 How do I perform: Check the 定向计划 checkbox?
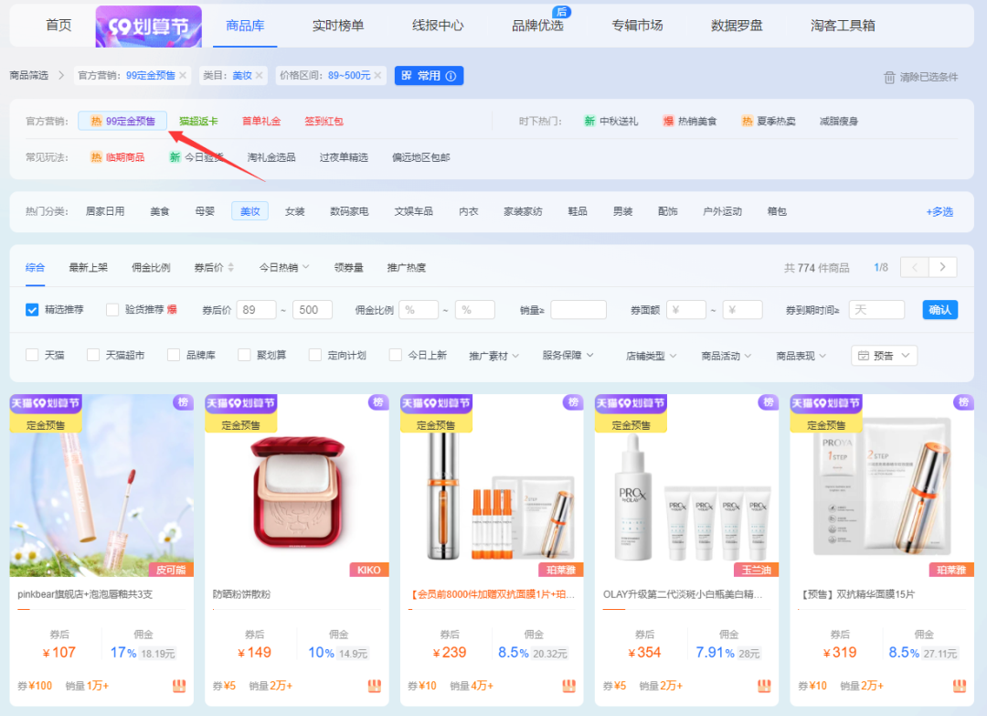[315, 355]
